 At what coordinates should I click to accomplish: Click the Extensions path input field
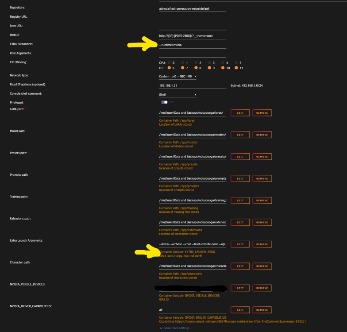193,222
